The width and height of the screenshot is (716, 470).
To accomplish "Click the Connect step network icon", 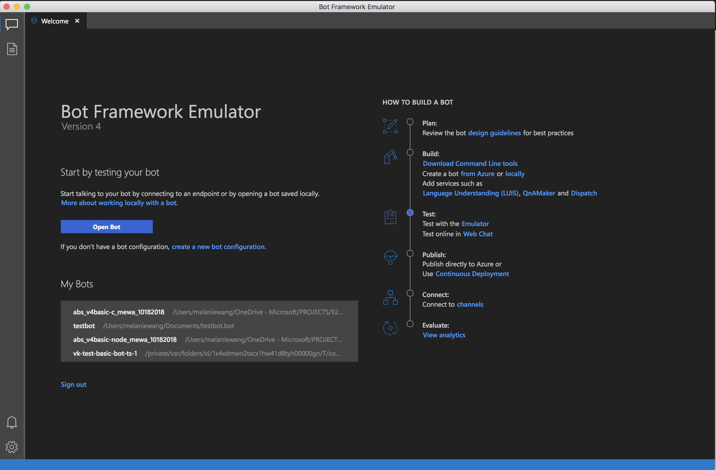I will tap(390, 298).
